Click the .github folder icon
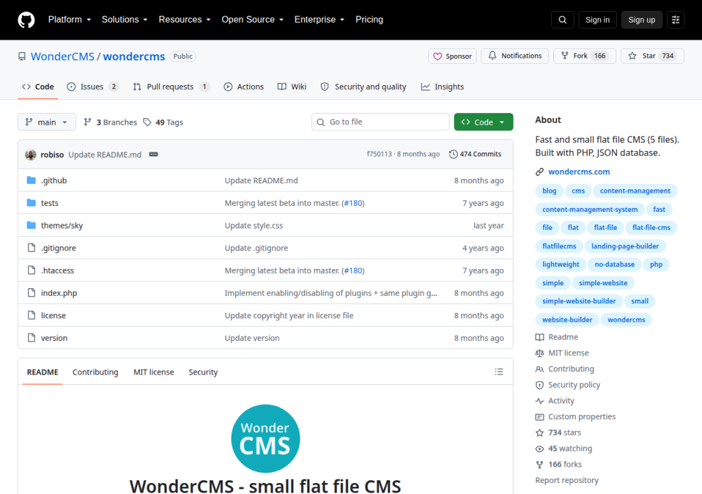 point(31,180)
